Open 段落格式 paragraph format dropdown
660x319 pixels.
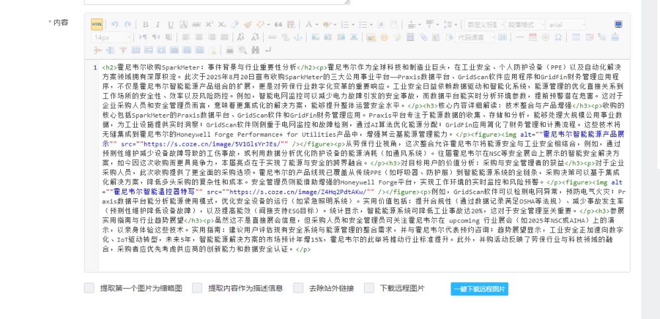525,24
